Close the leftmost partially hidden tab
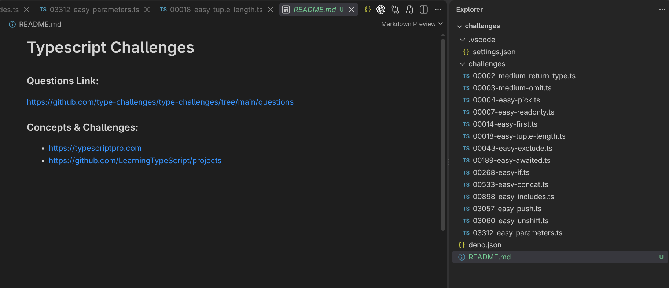 click(x=27, y=10)
